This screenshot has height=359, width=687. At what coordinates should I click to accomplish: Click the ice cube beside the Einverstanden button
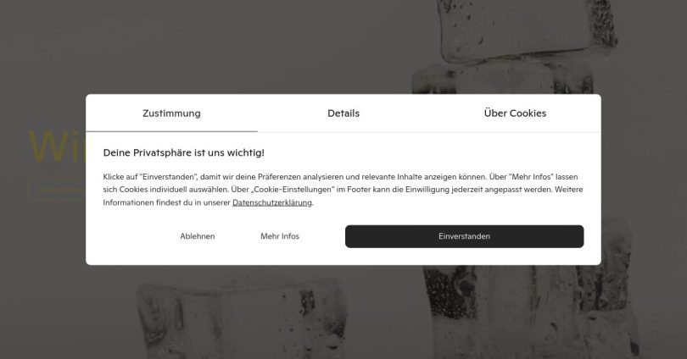tap(617, 240)
